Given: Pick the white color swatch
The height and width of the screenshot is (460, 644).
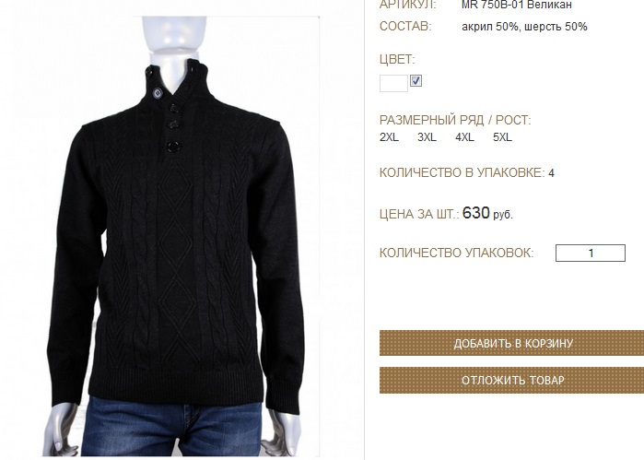Looking at the screenshot, I should 393,84.
